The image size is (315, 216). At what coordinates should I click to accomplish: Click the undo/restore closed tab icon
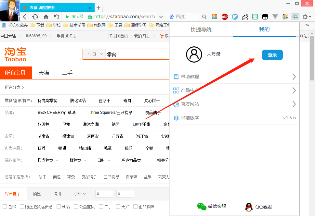[57, 17]
